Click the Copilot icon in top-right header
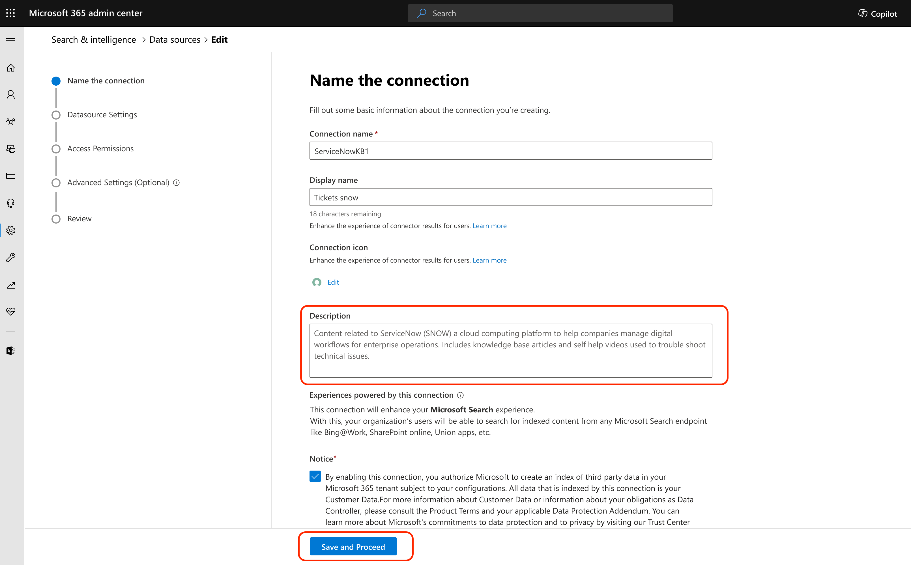 (863, 13)
